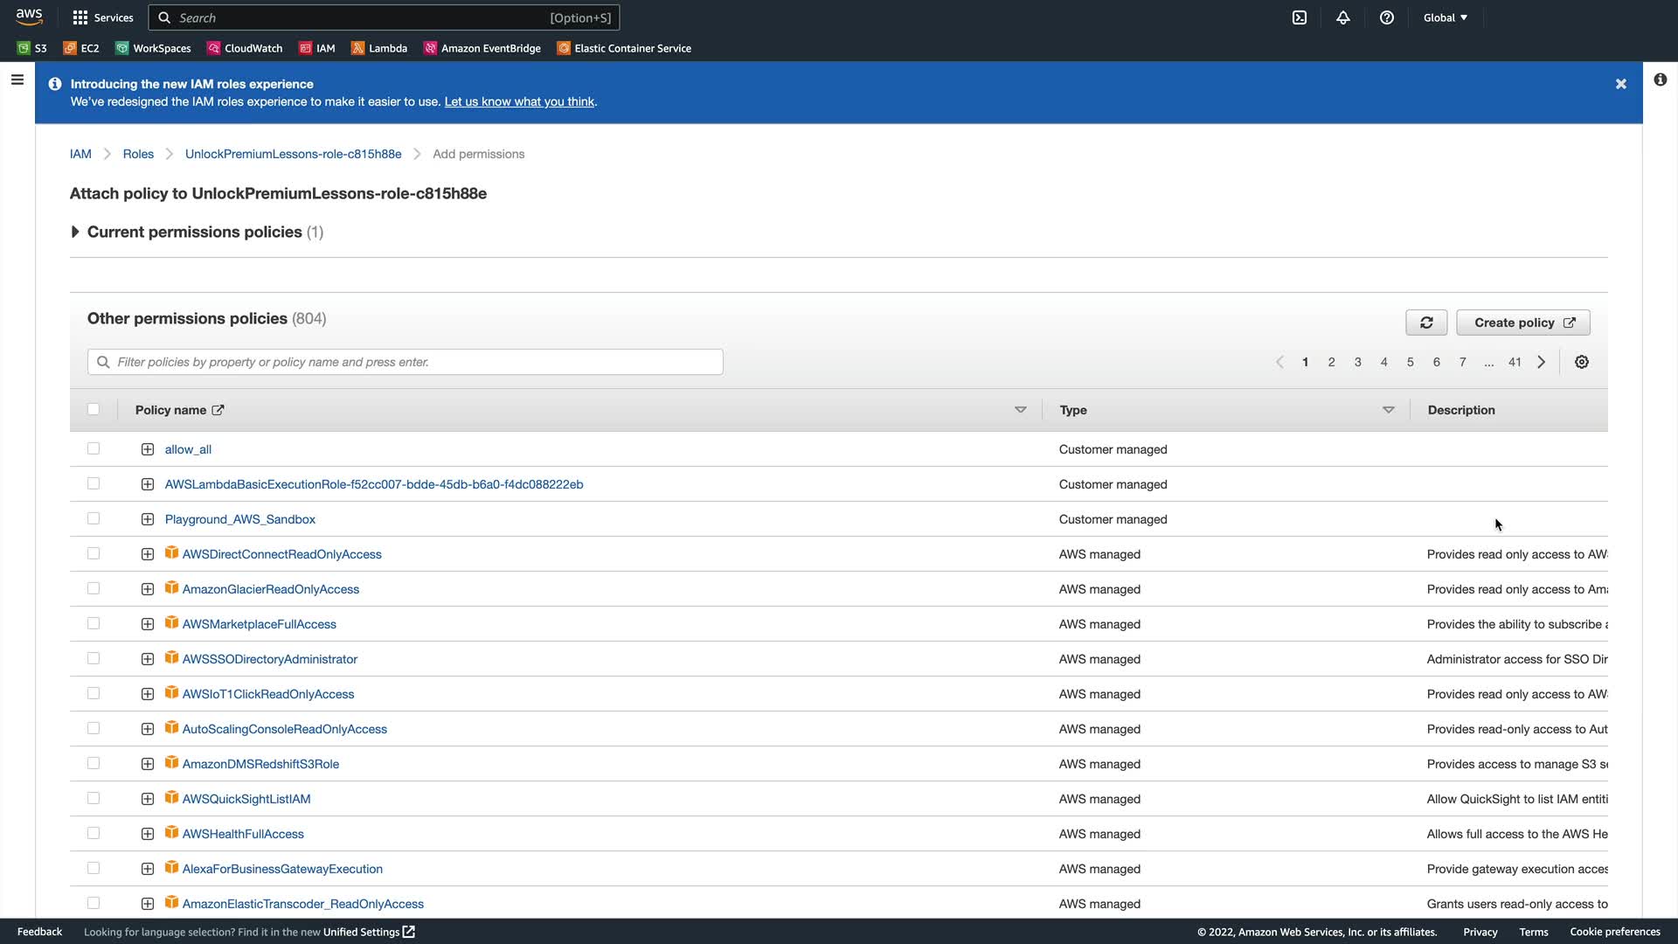Open the Roles breadcrumb link
Screen dimensions: 1678x944
138,154
